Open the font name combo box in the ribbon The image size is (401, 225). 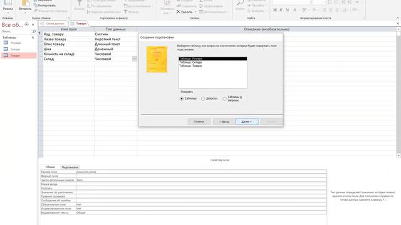click(x=292, y=2)
